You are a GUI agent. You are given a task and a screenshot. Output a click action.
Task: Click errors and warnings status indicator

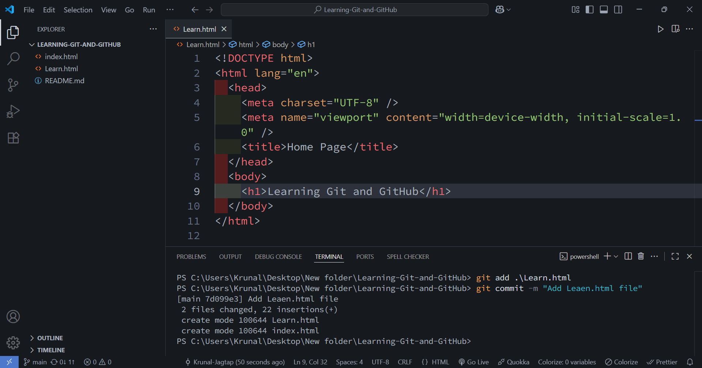point(98,362)
